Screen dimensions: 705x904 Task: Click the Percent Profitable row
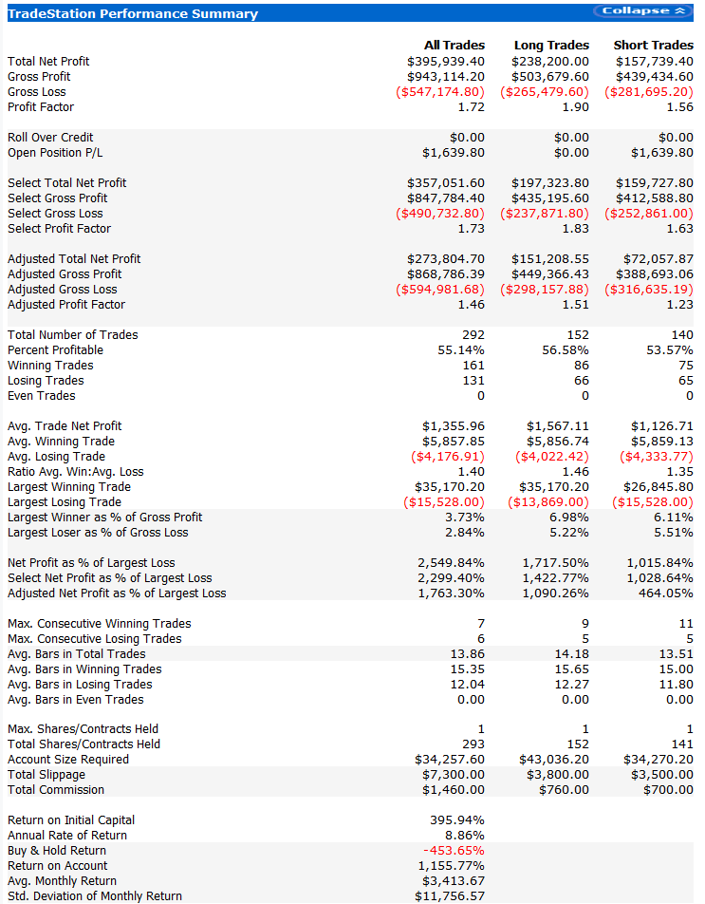52,349
